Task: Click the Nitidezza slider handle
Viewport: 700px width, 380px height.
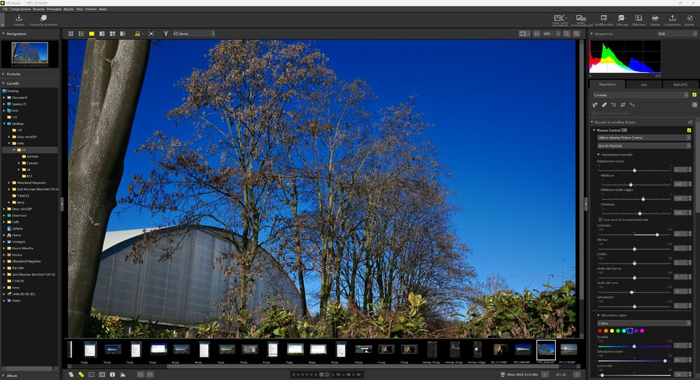Action: (631, 185)
